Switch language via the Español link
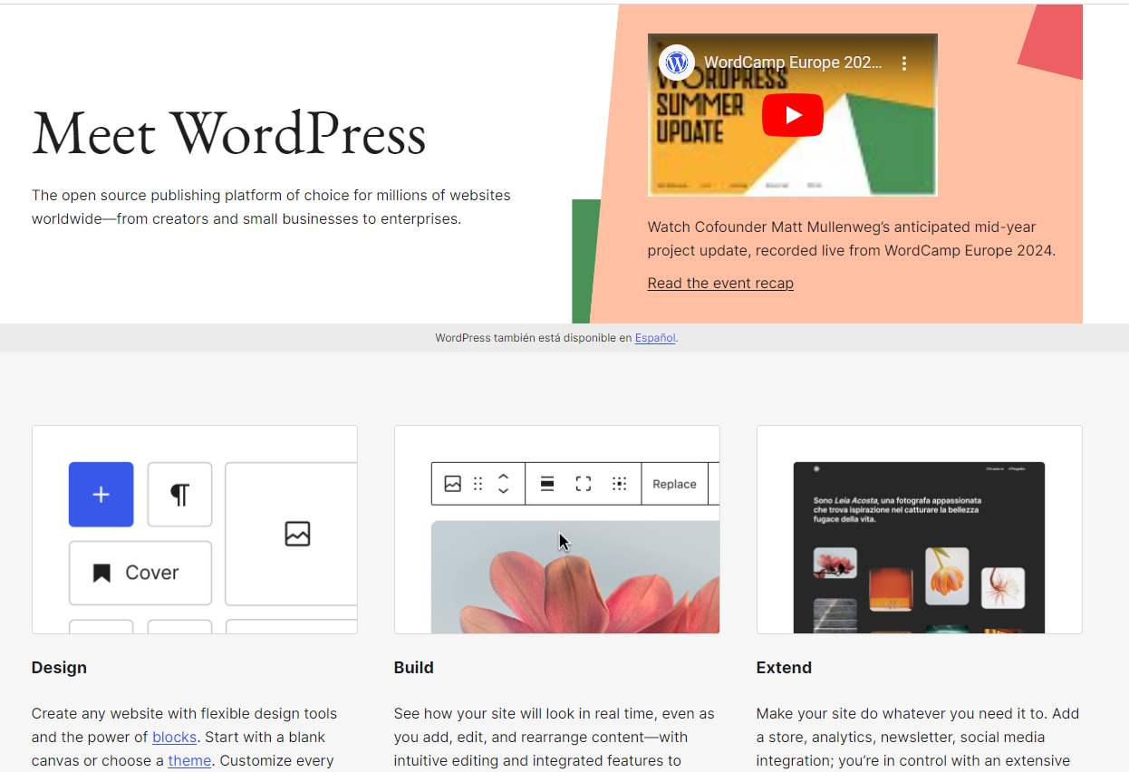This screenshot has height=772, width=1129. tap(655, 338)
